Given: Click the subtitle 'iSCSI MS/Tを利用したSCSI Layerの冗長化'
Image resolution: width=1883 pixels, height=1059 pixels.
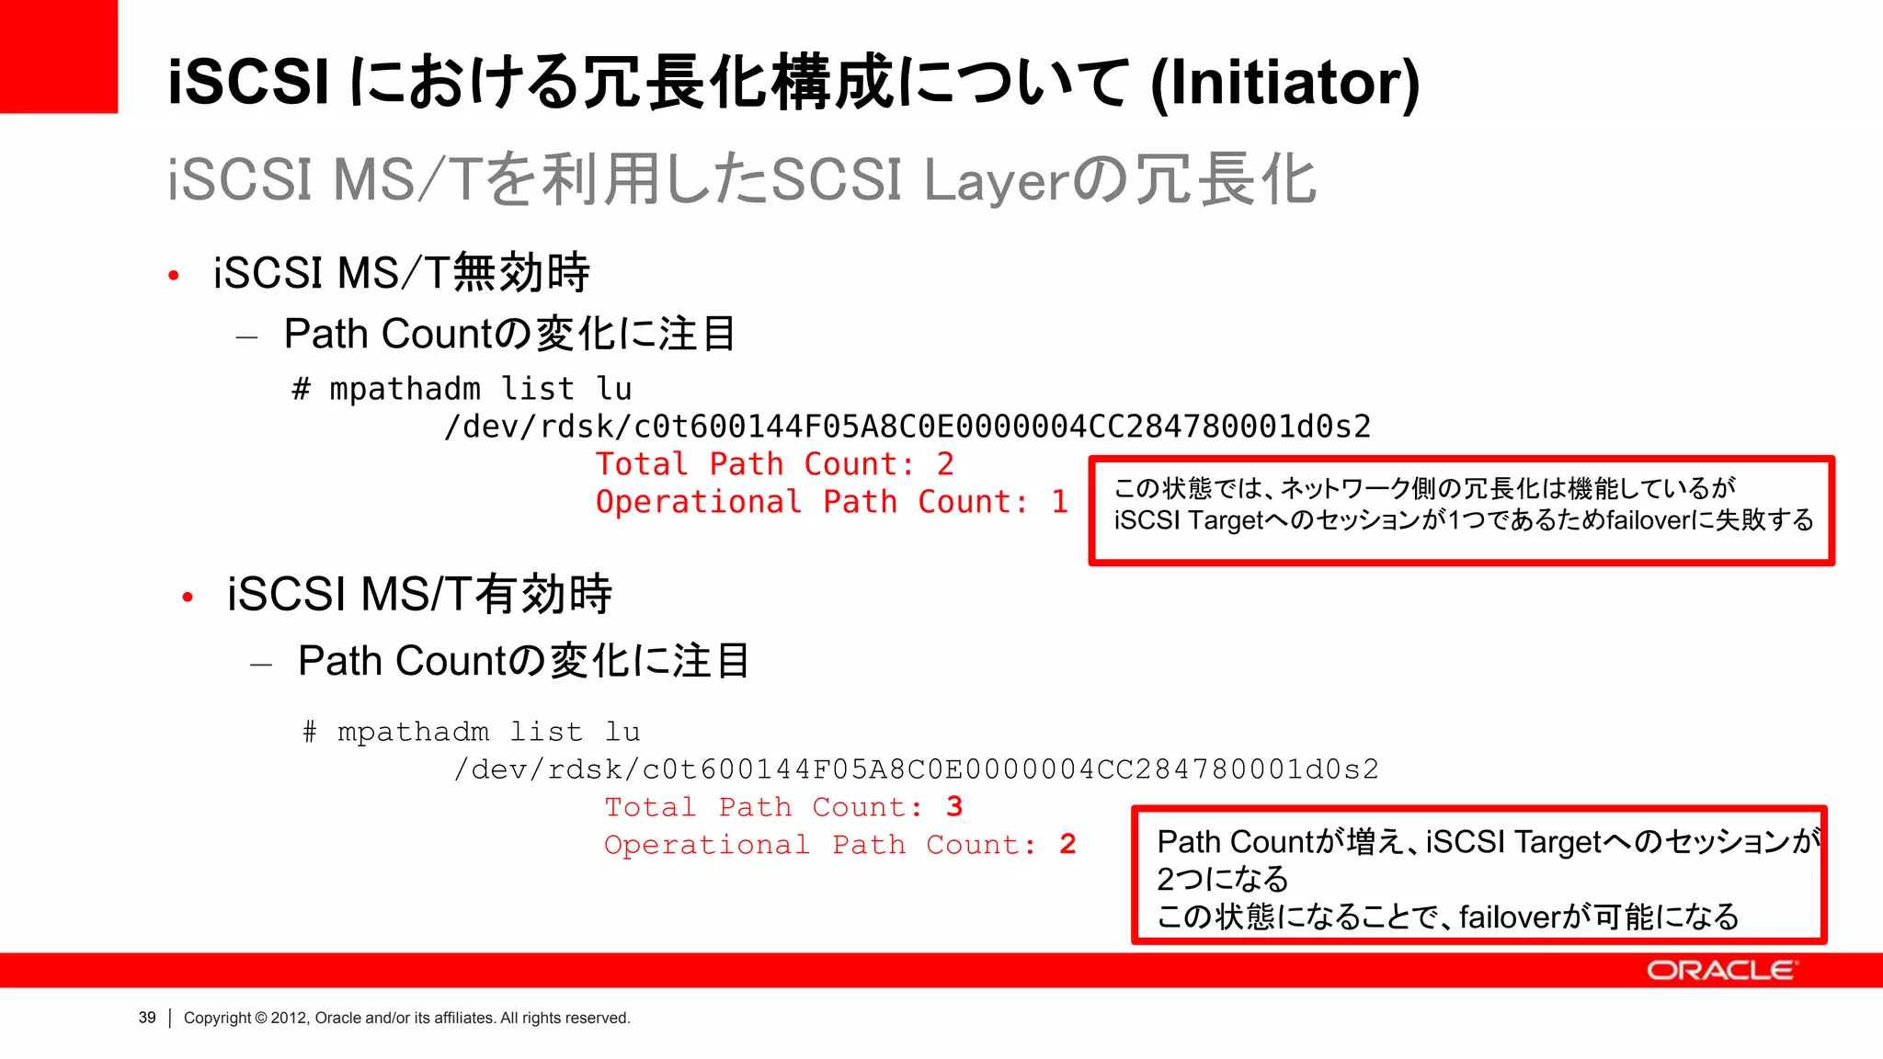Looking at the screenshot, I should (742, 179).
